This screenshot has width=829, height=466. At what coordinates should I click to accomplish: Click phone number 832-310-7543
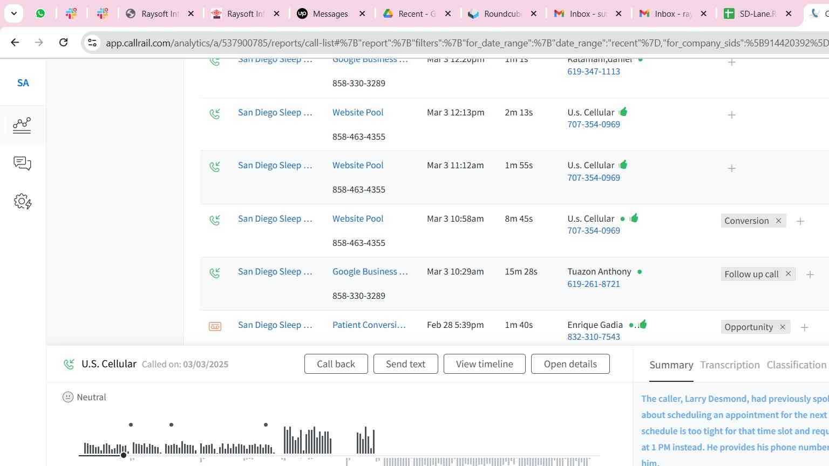tap(593, 337)
